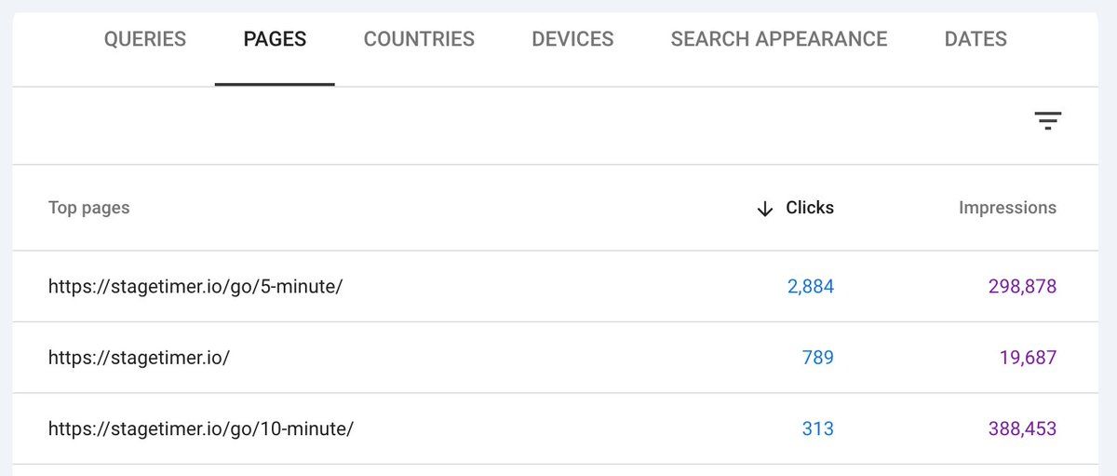Switch to the Queries tab
This screenshot has height=476, width=1117.
pos(145,39)
